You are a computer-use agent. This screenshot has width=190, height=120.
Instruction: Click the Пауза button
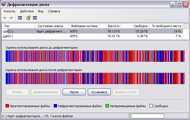[74, 92]
